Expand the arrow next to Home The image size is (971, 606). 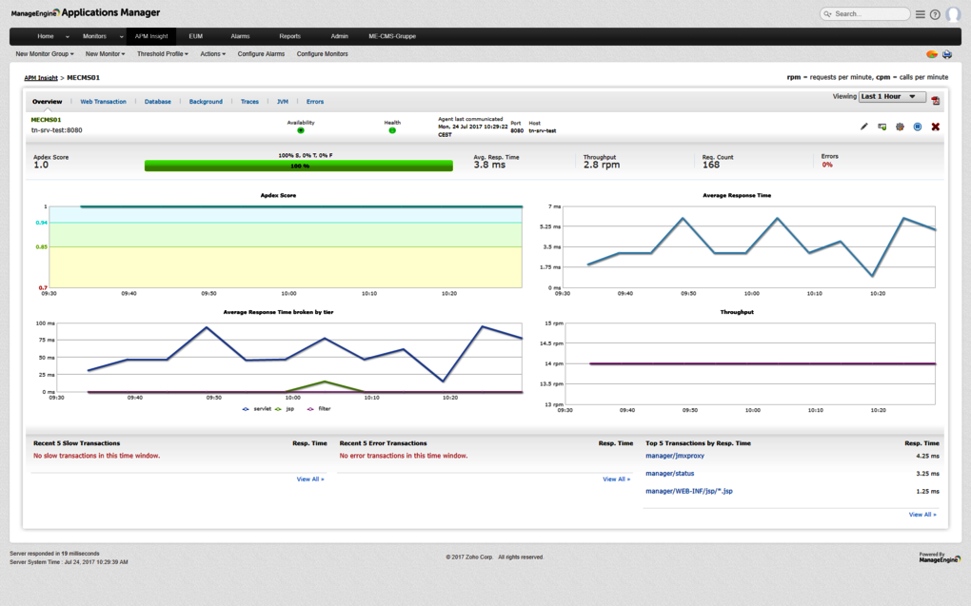[x=68, y=36]
